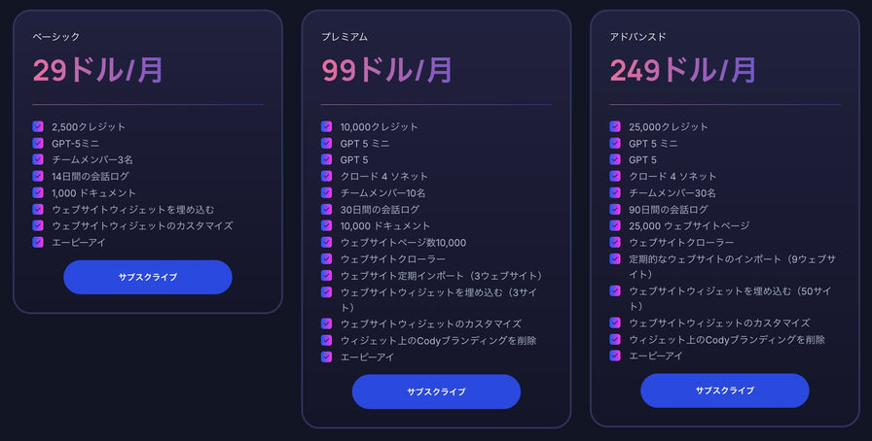Click checkmark icon beside 14日間の会話ログ

[38, 176]
